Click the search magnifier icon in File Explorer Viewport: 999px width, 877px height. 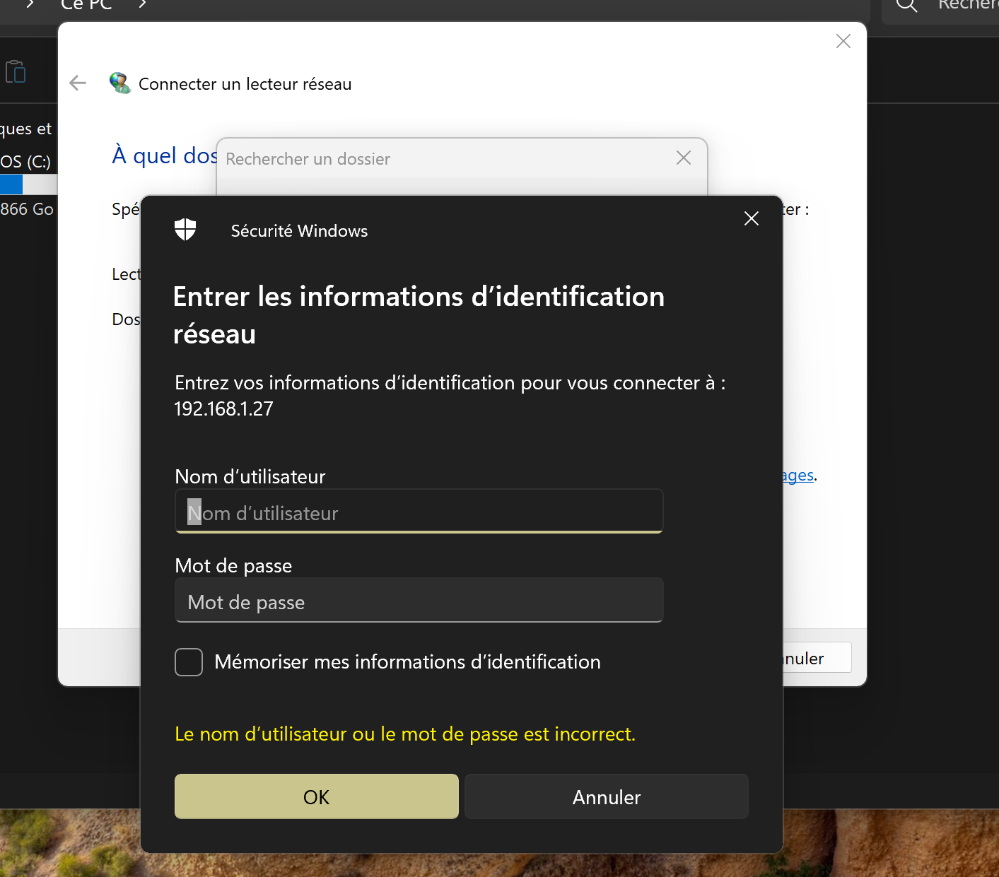[906, 4]
